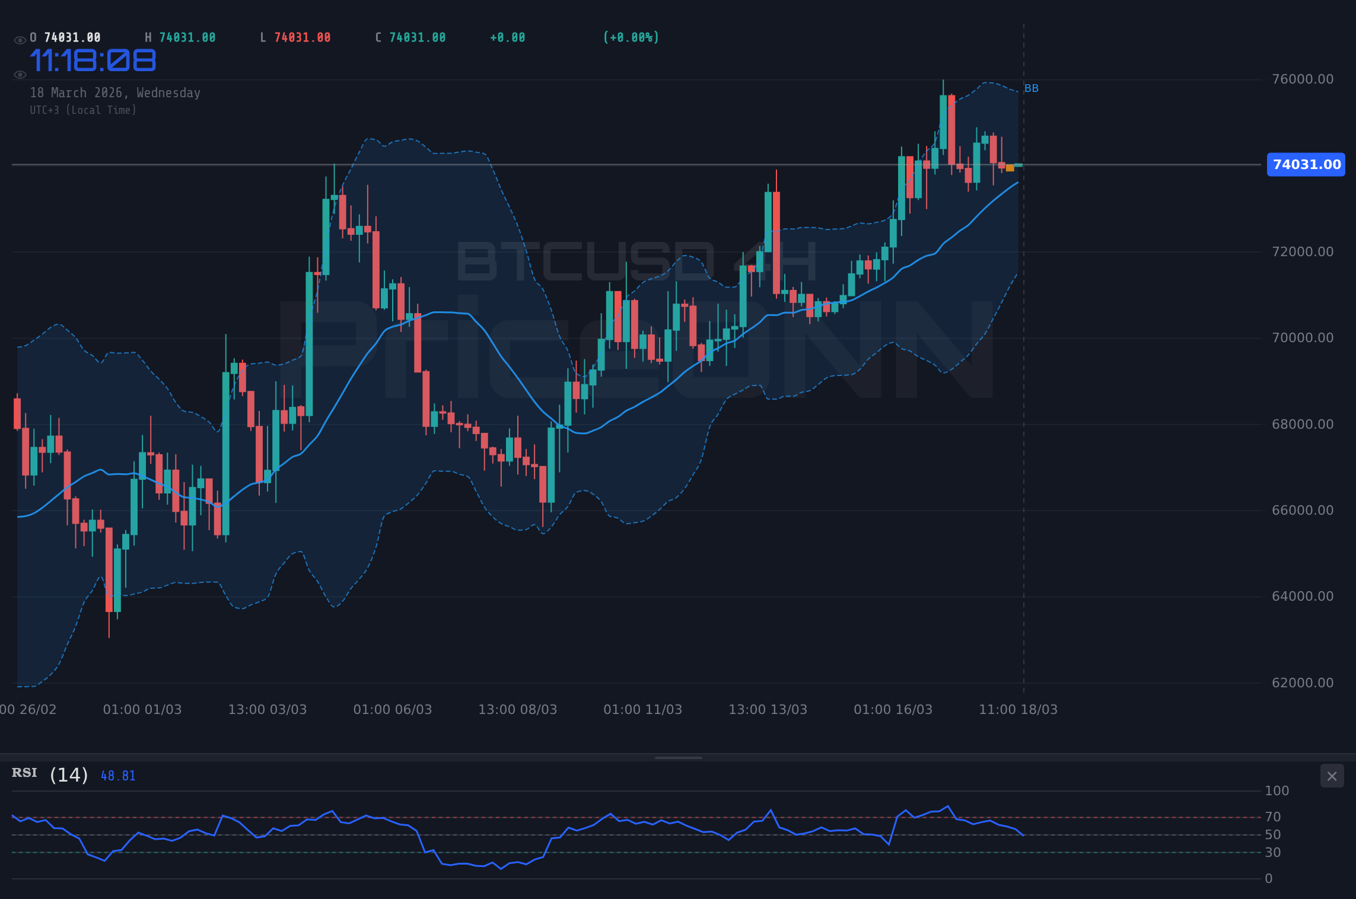The width and height of the screenshot is (1356, 899).
Task: Click the 18 March 2026 date text
Action: [116, 93]
